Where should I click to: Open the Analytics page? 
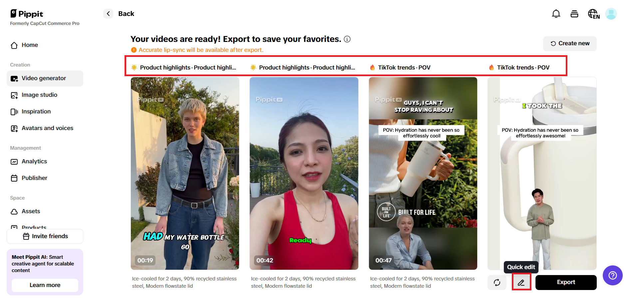coord(34,162)
